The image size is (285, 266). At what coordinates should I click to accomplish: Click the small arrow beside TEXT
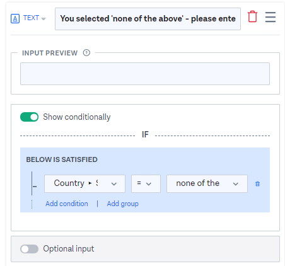click(x=44, y=19)
